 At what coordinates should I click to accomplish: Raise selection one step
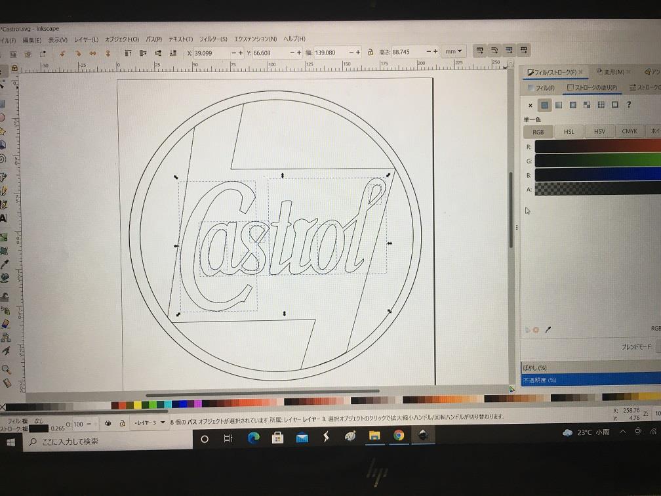[x=143, y=53]
